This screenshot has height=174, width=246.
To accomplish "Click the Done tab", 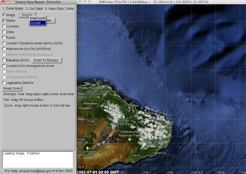I will click(70, 8).
